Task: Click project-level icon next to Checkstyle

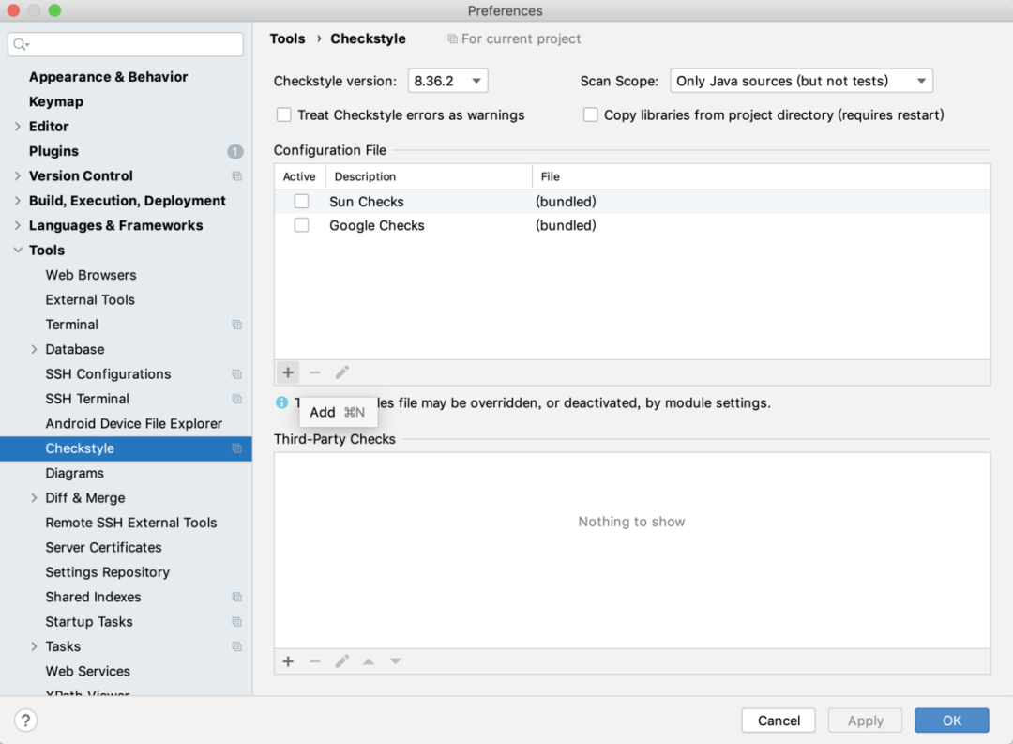Action: coord(237,448)
